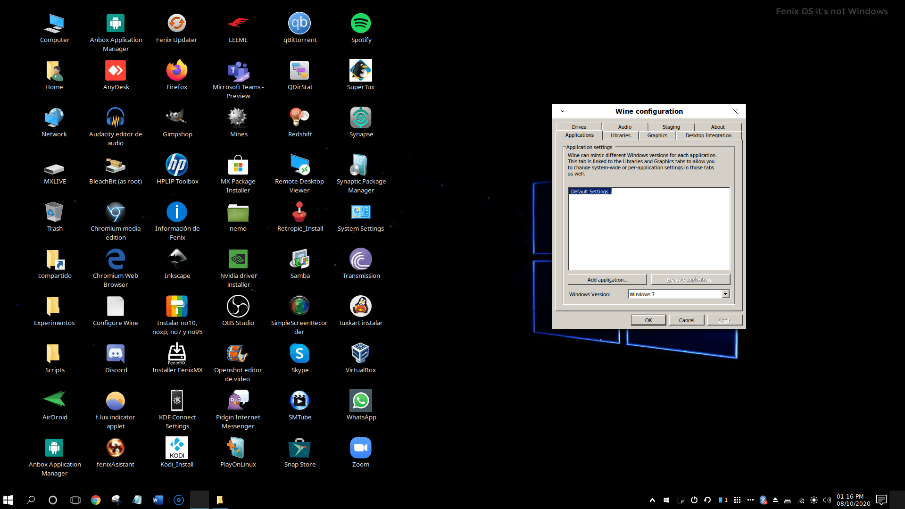Screen dimensions: 905x509
Task: Open the SuperTux game icon
Action: tap(361, 70)
